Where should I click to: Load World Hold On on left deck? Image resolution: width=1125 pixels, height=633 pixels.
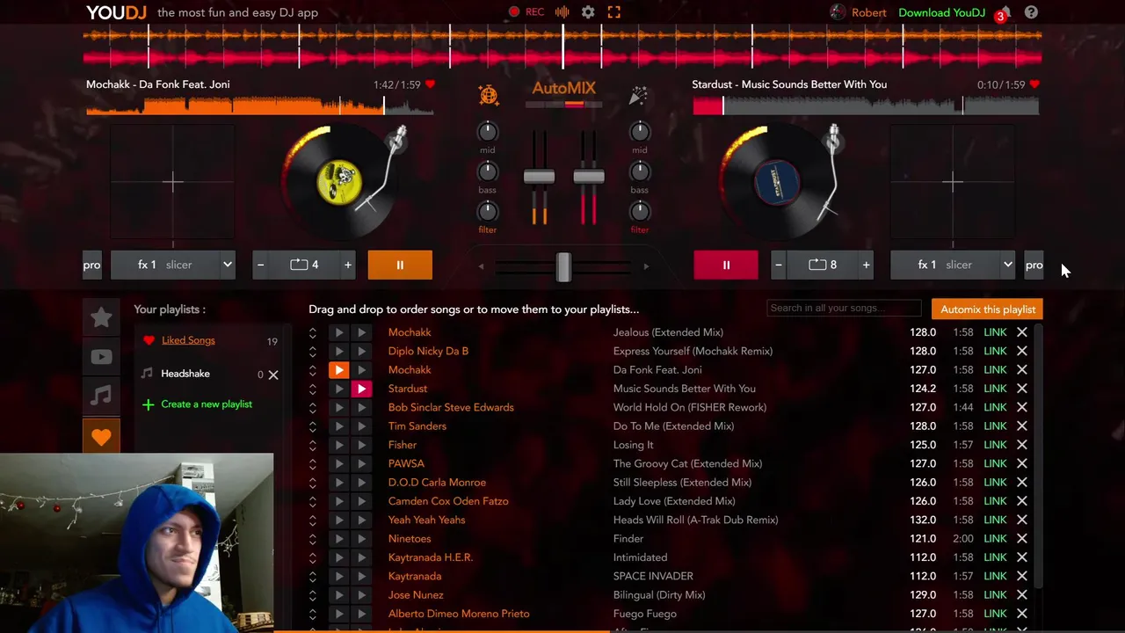(x=338, y=407)
